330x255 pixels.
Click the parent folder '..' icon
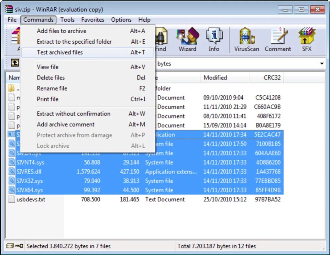pos(11,88)
